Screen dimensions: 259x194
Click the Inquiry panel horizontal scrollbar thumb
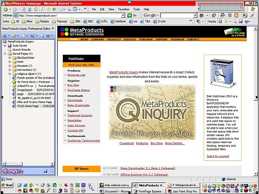(14, 164)
